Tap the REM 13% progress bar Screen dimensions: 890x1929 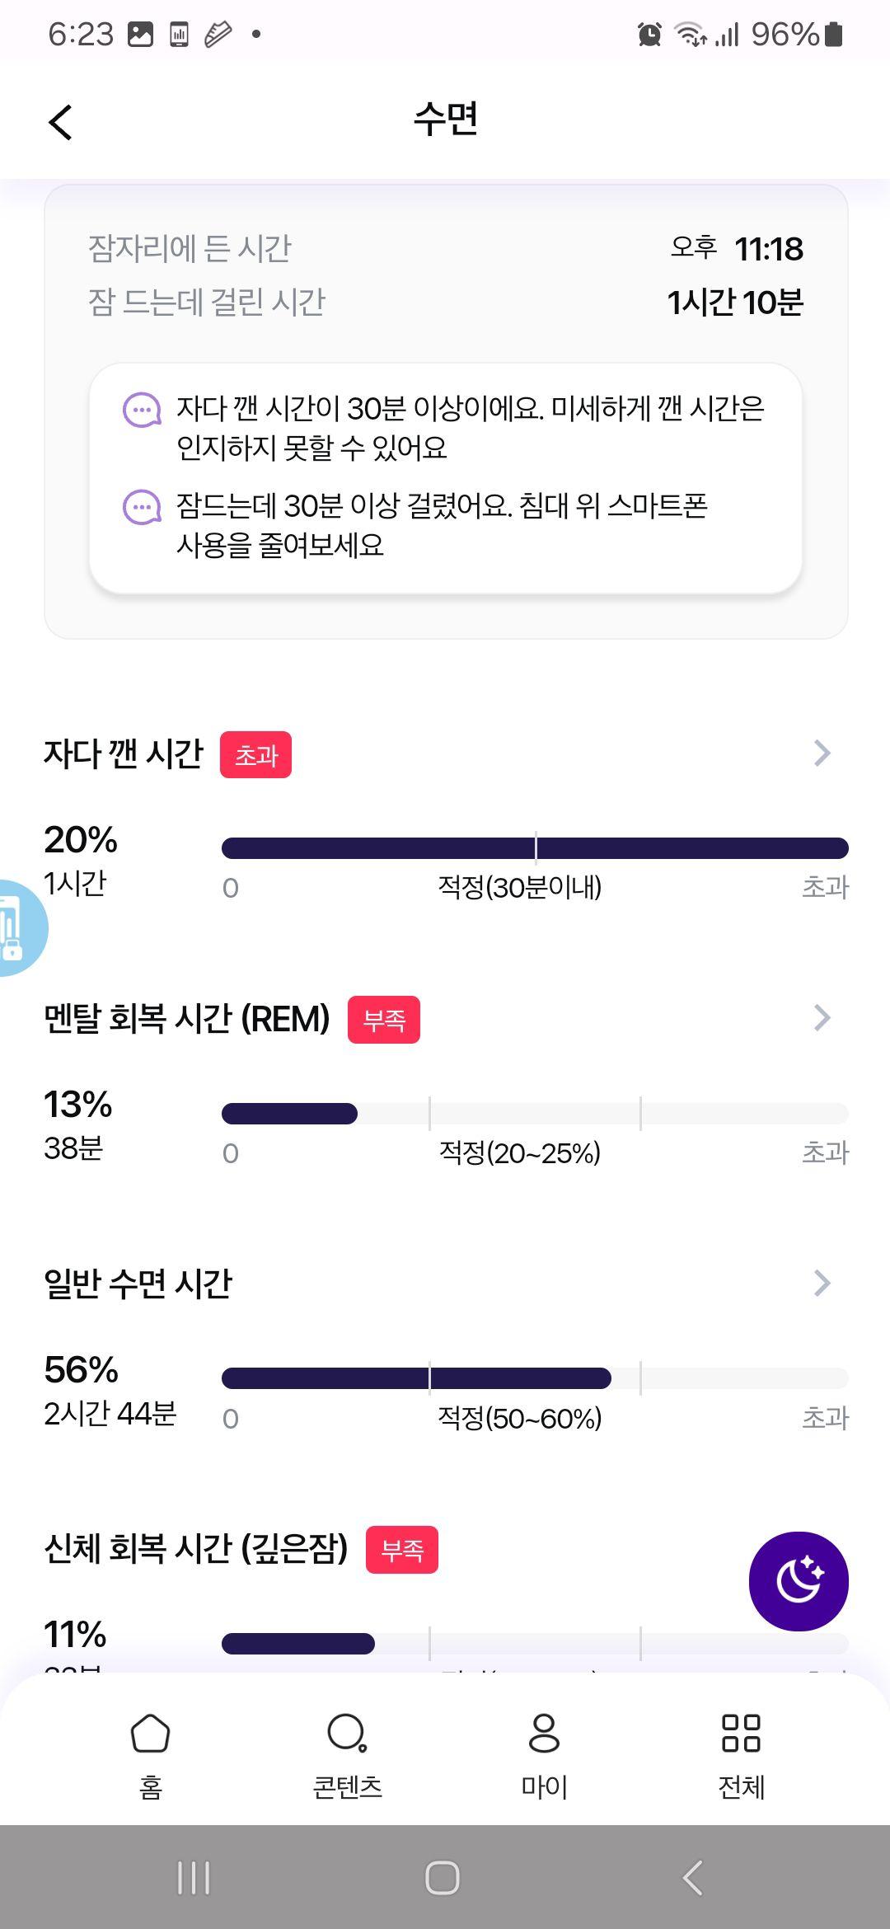(x=535, y=1114)
